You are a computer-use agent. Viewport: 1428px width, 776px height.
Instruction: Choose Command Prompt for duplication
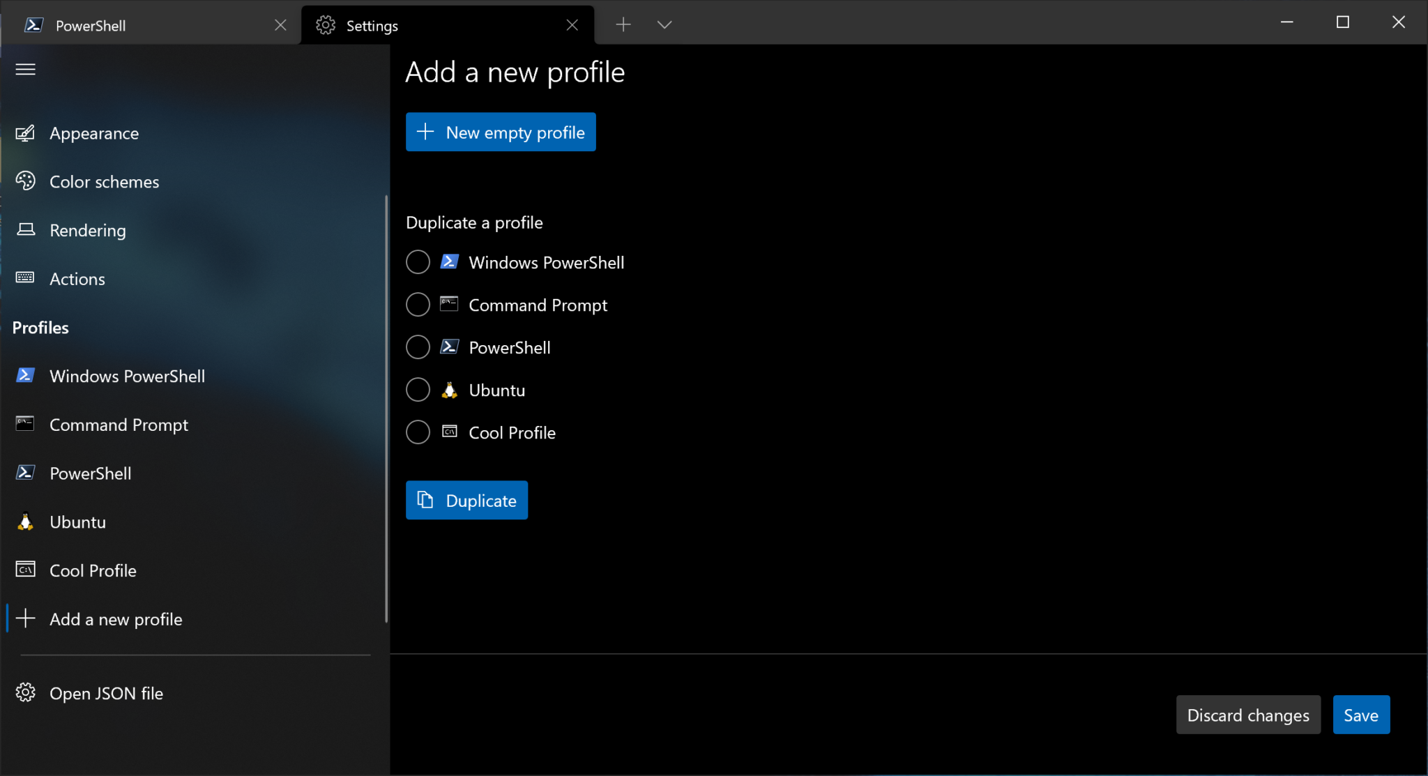(417, 305)
